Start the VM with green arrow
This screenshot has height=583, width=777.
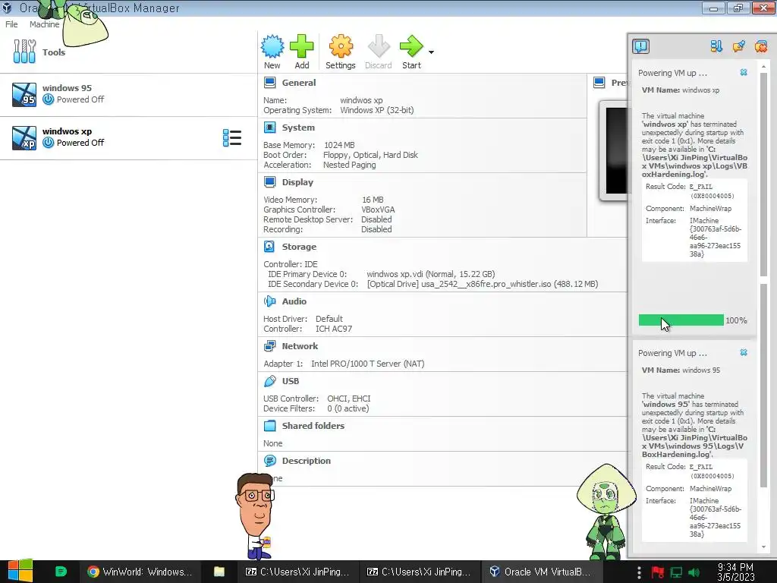[x=411, y=46]
